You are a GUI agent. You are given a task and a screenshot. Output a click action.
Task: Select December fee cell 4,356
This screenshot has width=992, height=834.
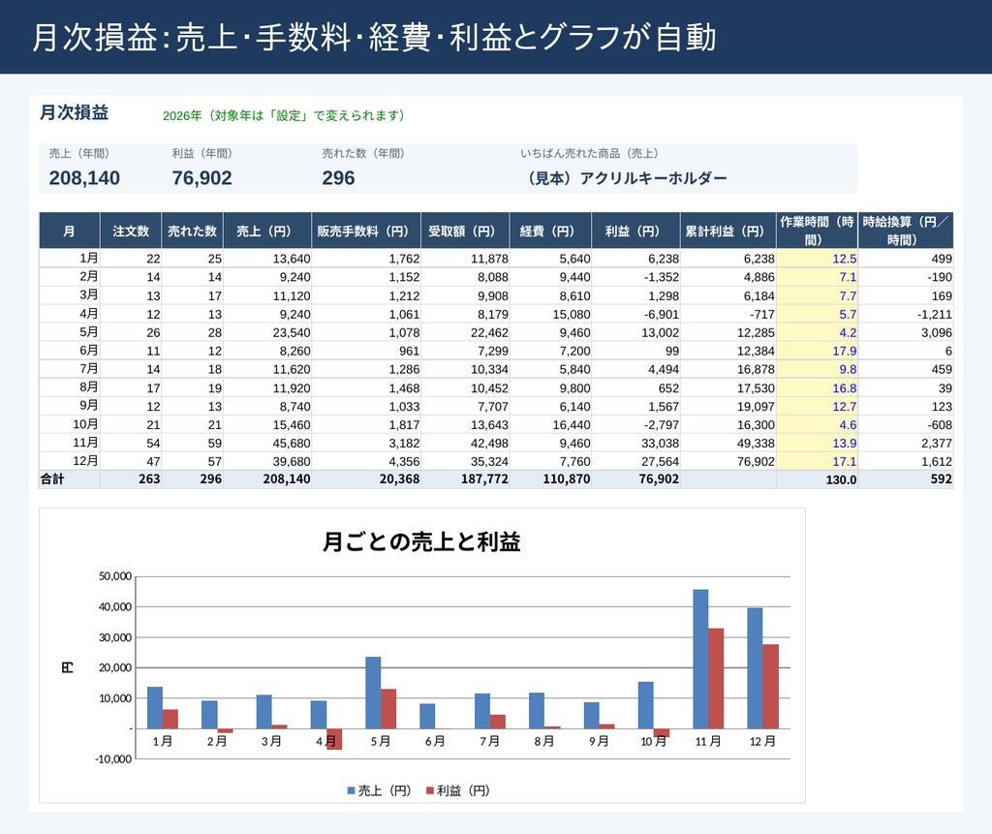click(366, 461)
